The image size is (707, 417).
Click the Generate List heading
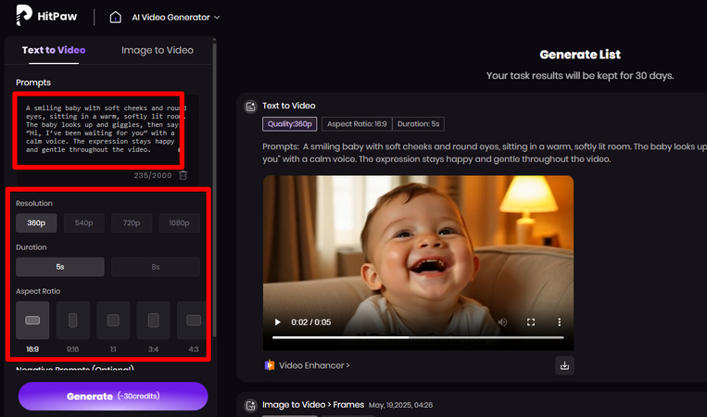point(580,55)
